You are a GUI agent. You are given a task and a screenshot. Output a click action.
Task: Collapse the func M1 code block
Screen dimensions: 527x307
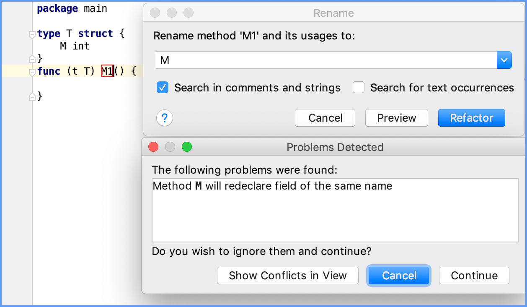[32, 72]
